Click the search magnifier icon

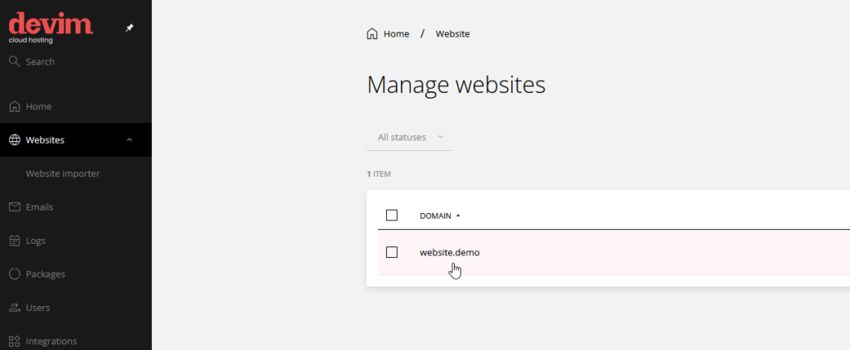point(14,61)
